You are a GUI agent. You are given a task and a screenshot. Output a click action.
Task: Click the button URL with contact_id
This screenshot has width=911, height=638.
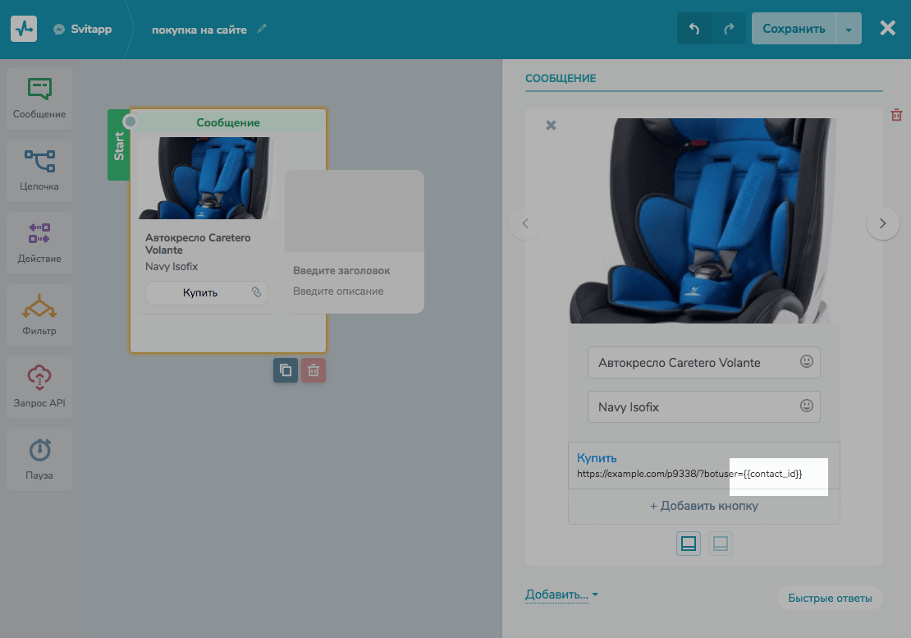689,474
